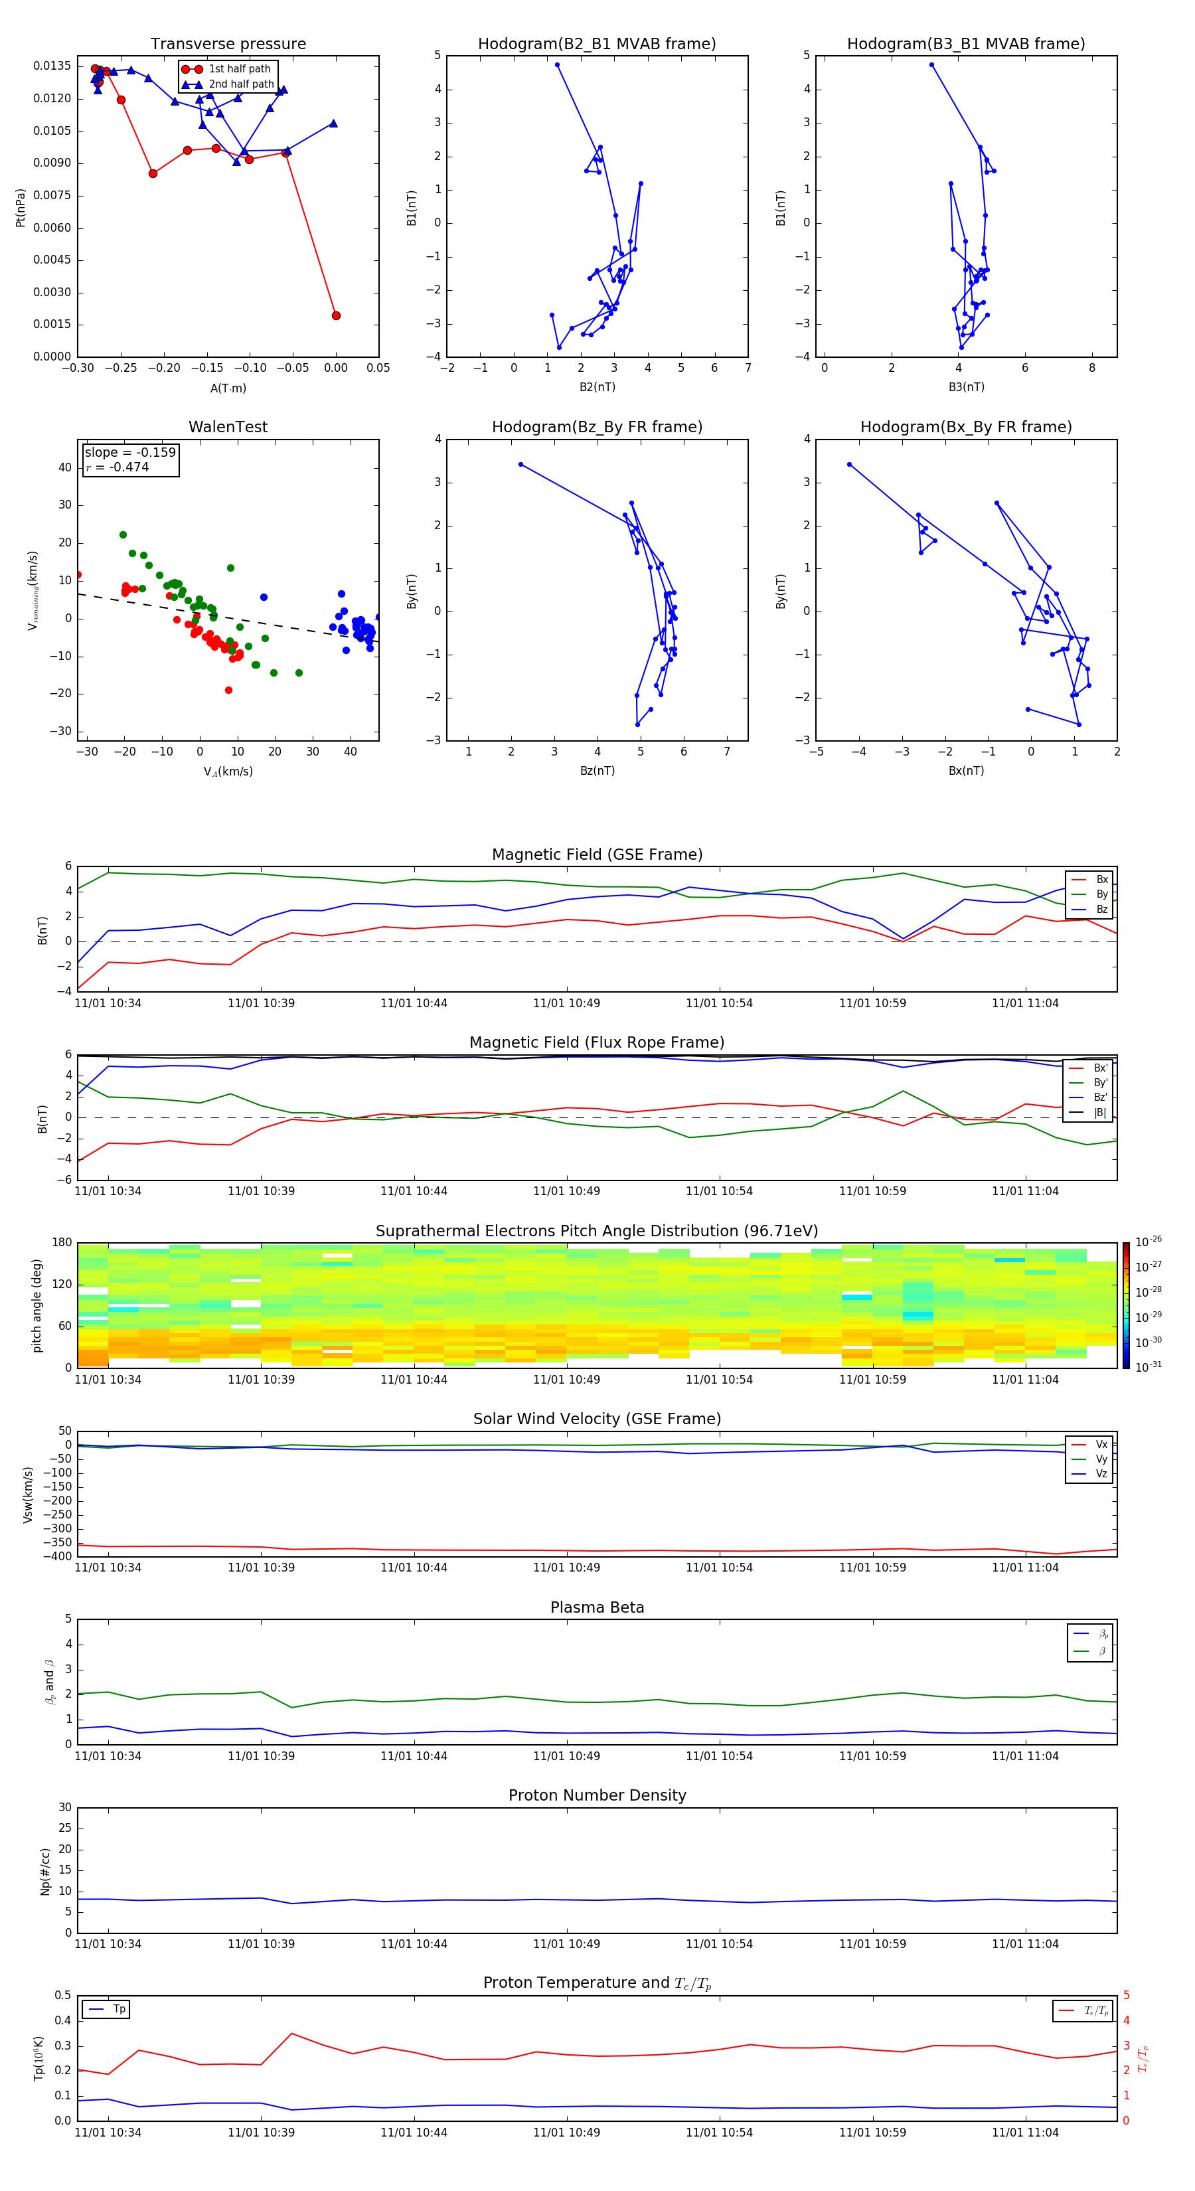Click the 'r = -0.474' annotation

coord(118,467)
